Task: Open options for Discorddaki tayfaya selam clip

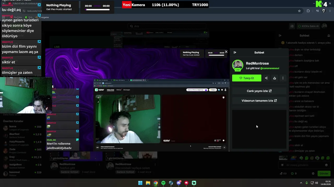Action: pos(155,164)
